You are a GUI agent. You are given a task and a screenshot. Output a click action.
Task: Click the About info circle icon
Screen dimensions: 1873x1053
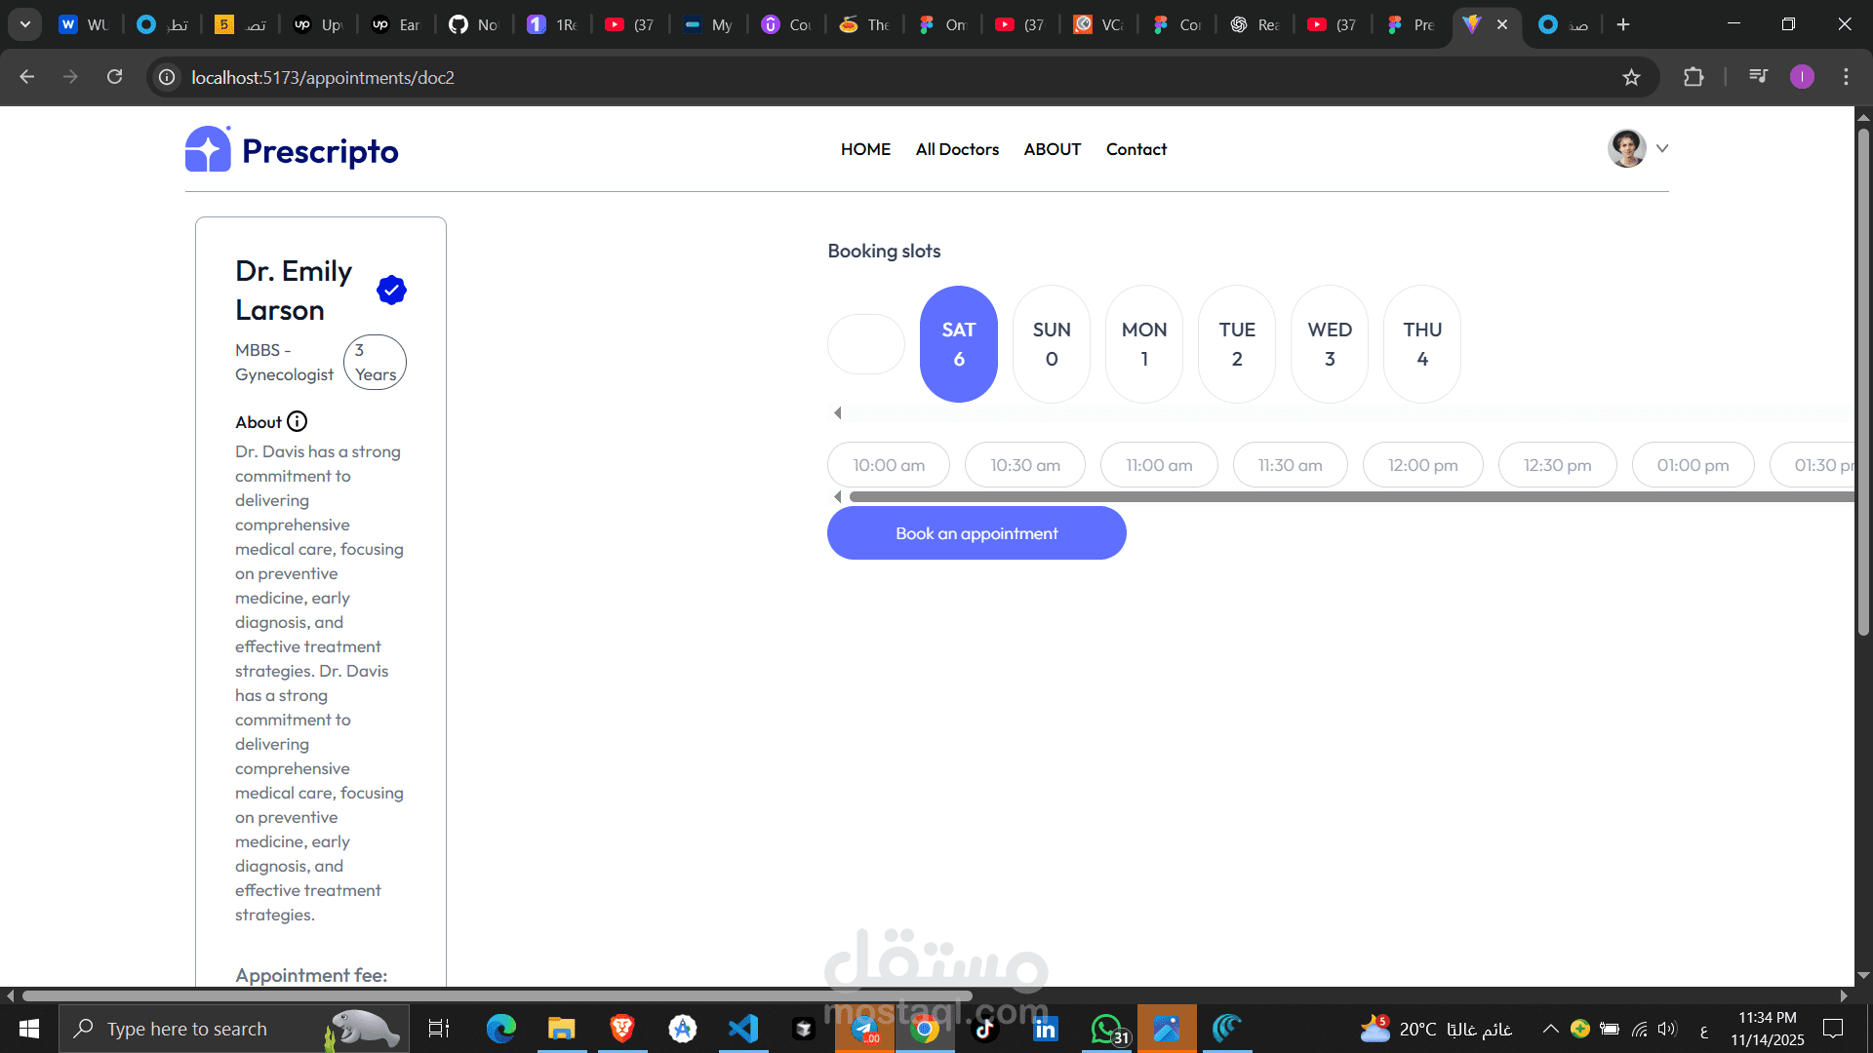click(x=298, y=421)
